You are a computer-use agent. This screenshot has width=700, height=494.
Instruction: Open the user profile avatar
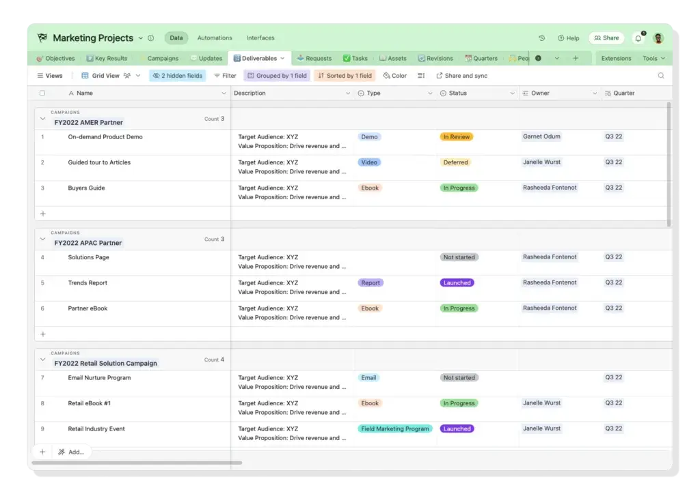[658, 38]
